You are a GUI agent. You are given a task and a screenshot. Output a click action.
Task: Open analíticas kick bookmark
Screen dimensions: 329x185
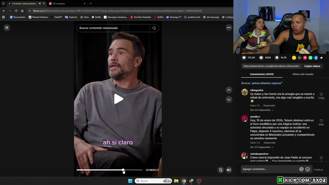click(192, 17)
